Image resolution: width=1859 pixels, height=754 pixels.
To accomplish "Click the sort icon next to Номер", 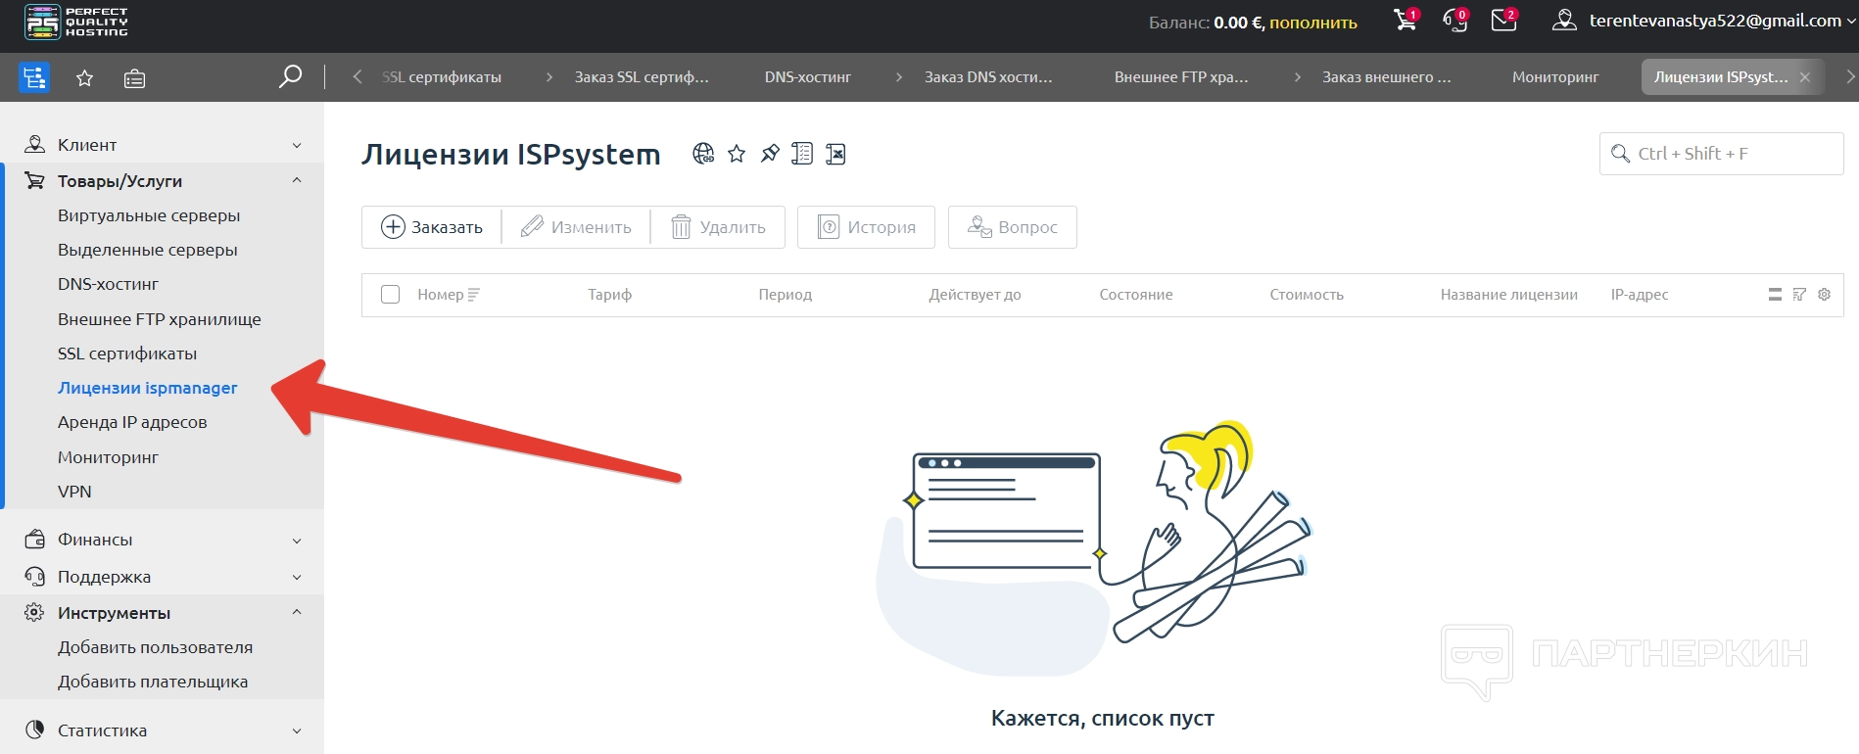I will (x=474, y=295).
